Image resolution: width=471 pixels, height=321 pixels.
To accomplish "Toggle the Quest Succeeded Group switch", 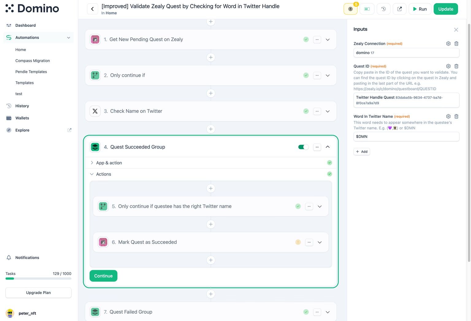I will click(x=303, y=147).
